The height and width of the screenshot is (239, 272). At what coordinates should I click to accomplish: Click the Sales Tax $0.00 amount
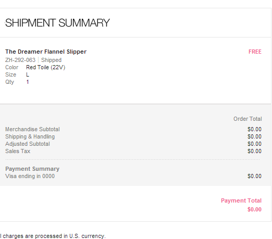254,151
